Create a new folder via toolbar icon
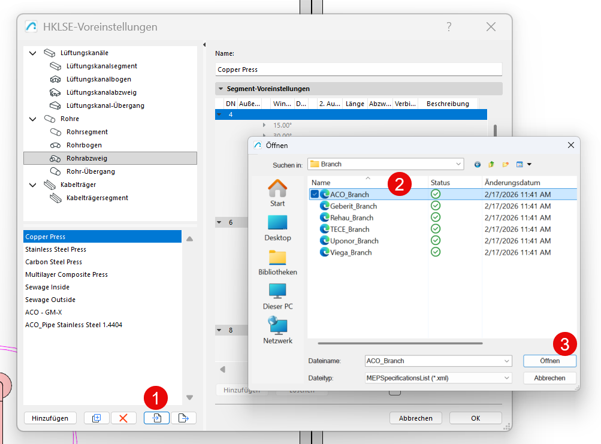Viewport: 601px width, 444px height. pos(506,164)
